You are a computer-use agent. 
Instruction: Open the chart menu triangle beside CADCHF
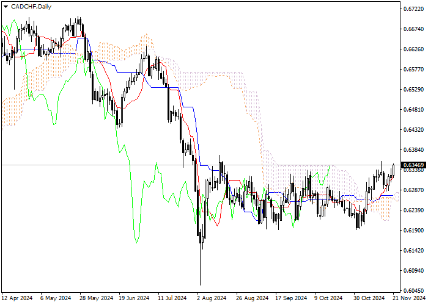[6, 7]
